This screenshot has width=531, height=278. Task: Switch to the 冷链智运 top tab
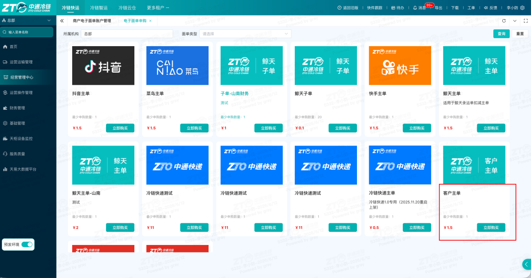click(x=99, y=8)
